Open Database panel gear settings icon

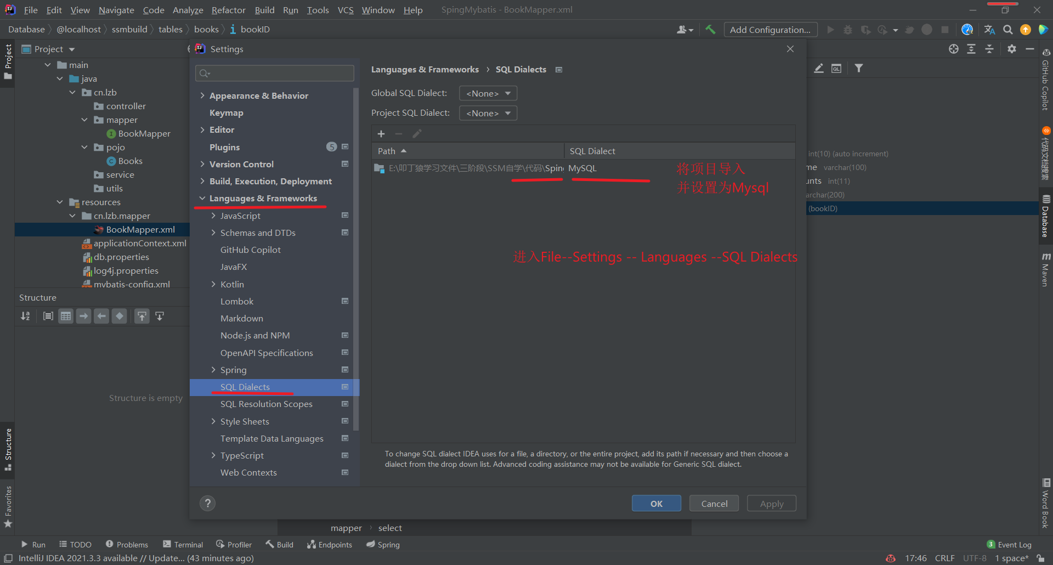tap(1012, 49)
